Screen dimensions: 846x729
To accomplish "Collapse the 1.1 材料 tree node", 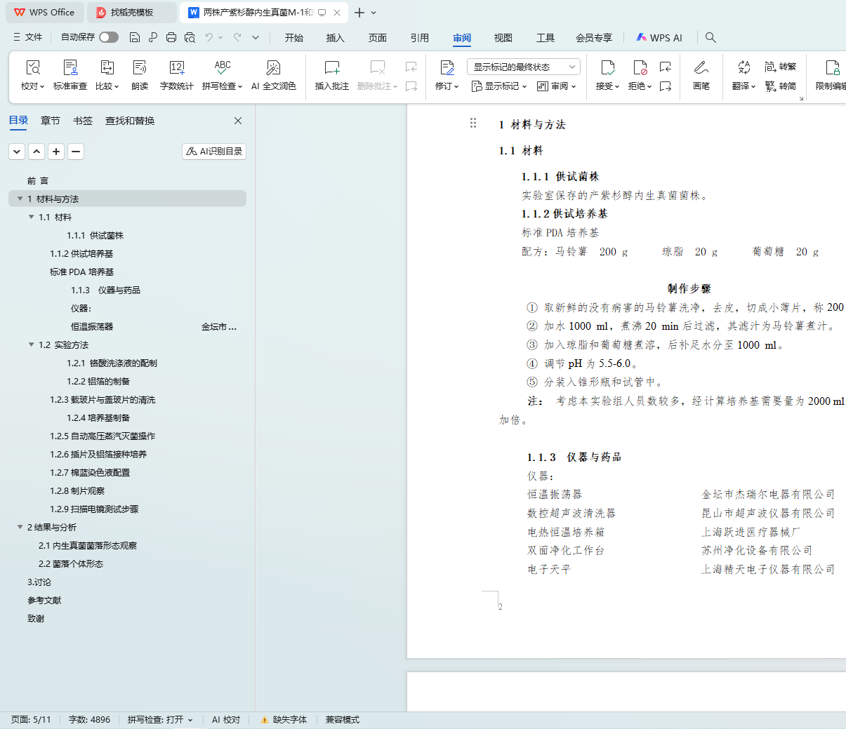I will pyautogui.click(x=32, y=218).
